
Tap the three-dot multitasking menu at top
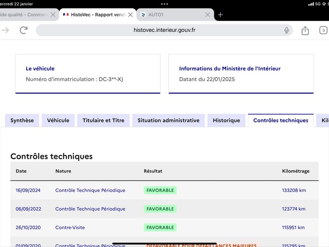(164, 4)
